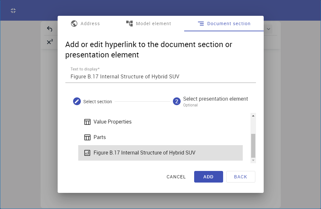The width and height of the screenshot is (321, 209).
Task: Focus the Text to display field
Action: (160, 77)
